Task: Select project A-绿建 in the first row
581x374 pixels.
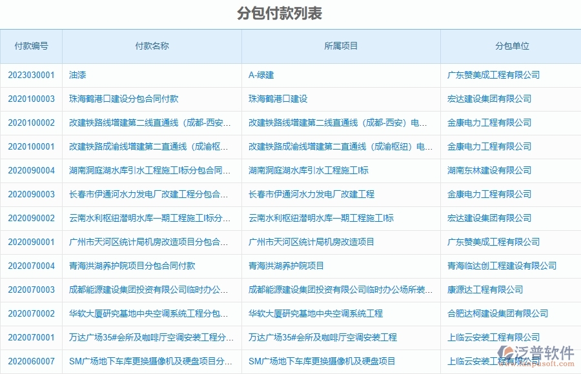Action: (258, 75)
